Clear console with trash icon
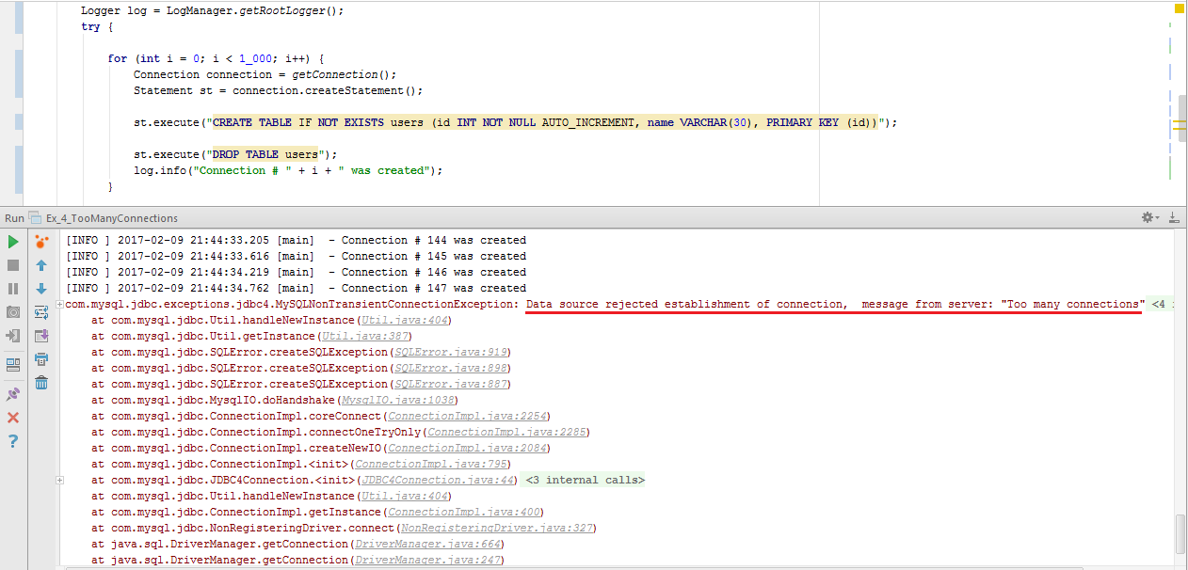 click(x=41, y=382)
